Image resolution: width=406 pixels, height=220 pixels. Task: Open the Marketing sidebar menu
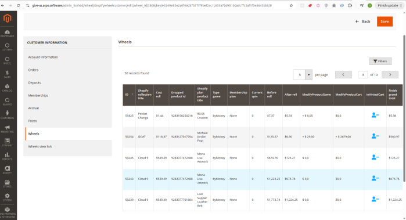pyautogui.click(x=7, y=129)
